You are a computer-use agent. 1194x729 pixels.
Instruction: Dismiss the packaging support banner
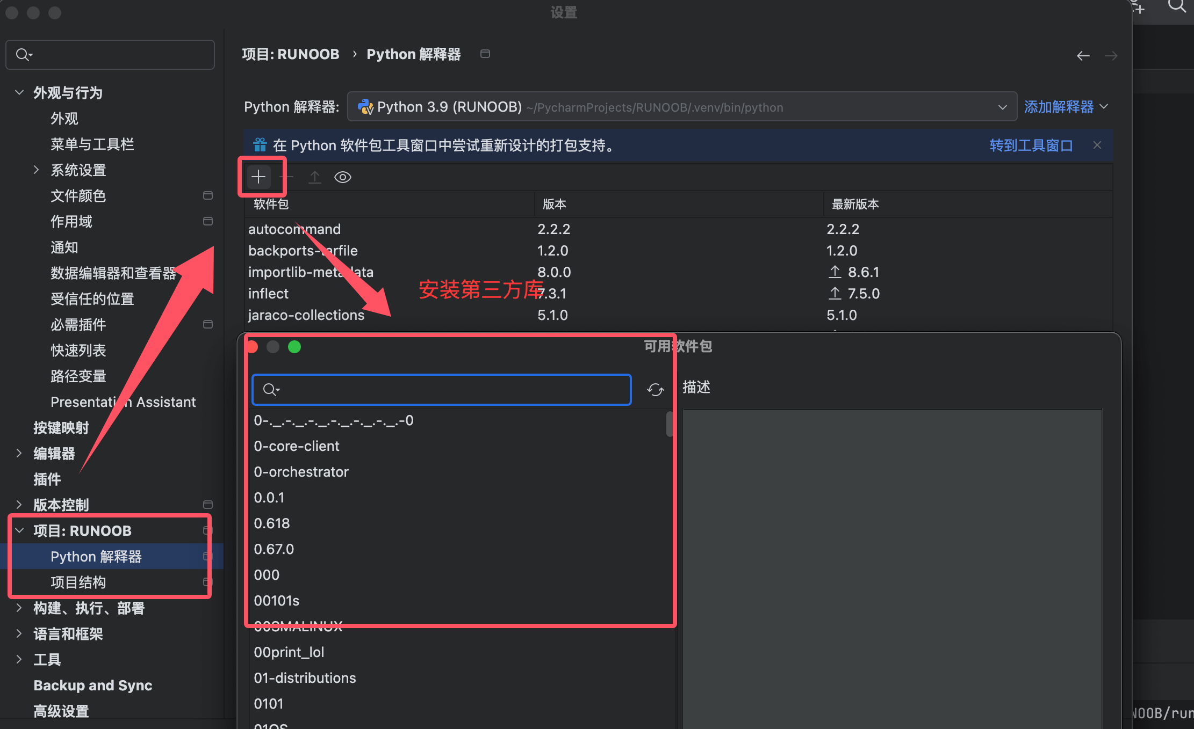[x=1097, y=145]
